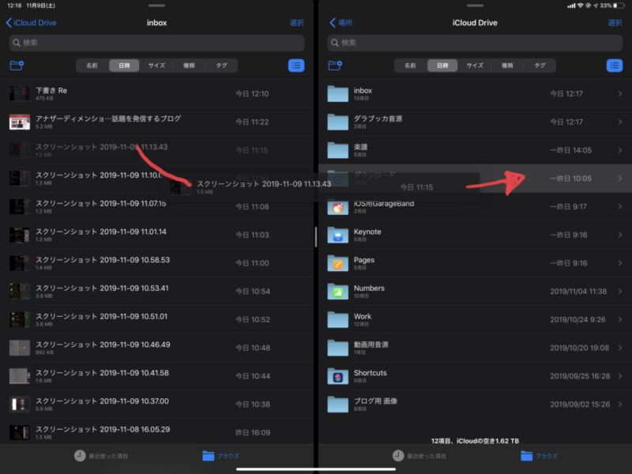Sort iCloud Drive by タグ
This screenshot has height=474, width=632.
pyautogui.click(x=540, y=66)
